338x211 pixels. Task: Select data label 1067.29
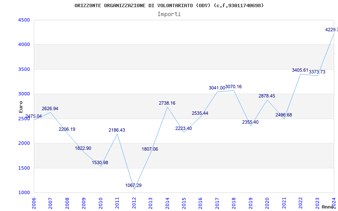[x=133, y=185]
